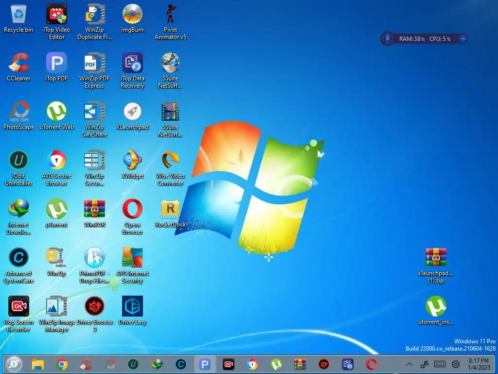Click the WinRAR taskbar icon
Viewport: 498px width, 374px height.
tap(300, 364)
